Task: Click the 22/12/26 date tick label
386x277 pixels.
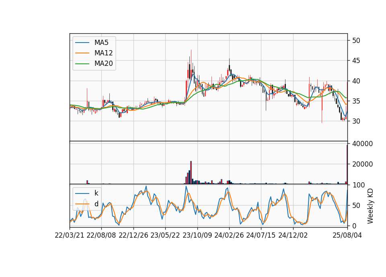Action: point(133,235)
